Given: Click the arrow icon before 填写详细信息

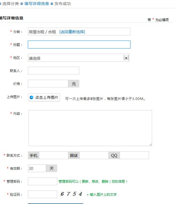Looking at the screenshot, I should (x=22, y=4).
